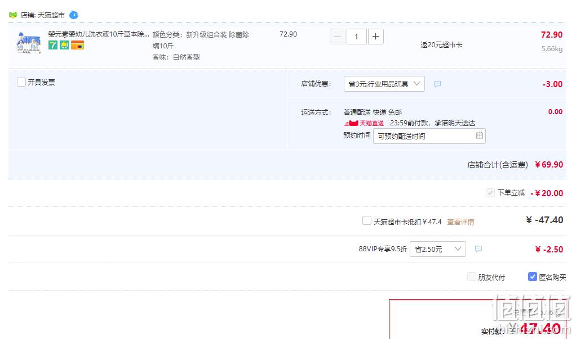Click the message icon beside the store discount dropdown
The width and height of the screenshot is (576, 339).
437,84
